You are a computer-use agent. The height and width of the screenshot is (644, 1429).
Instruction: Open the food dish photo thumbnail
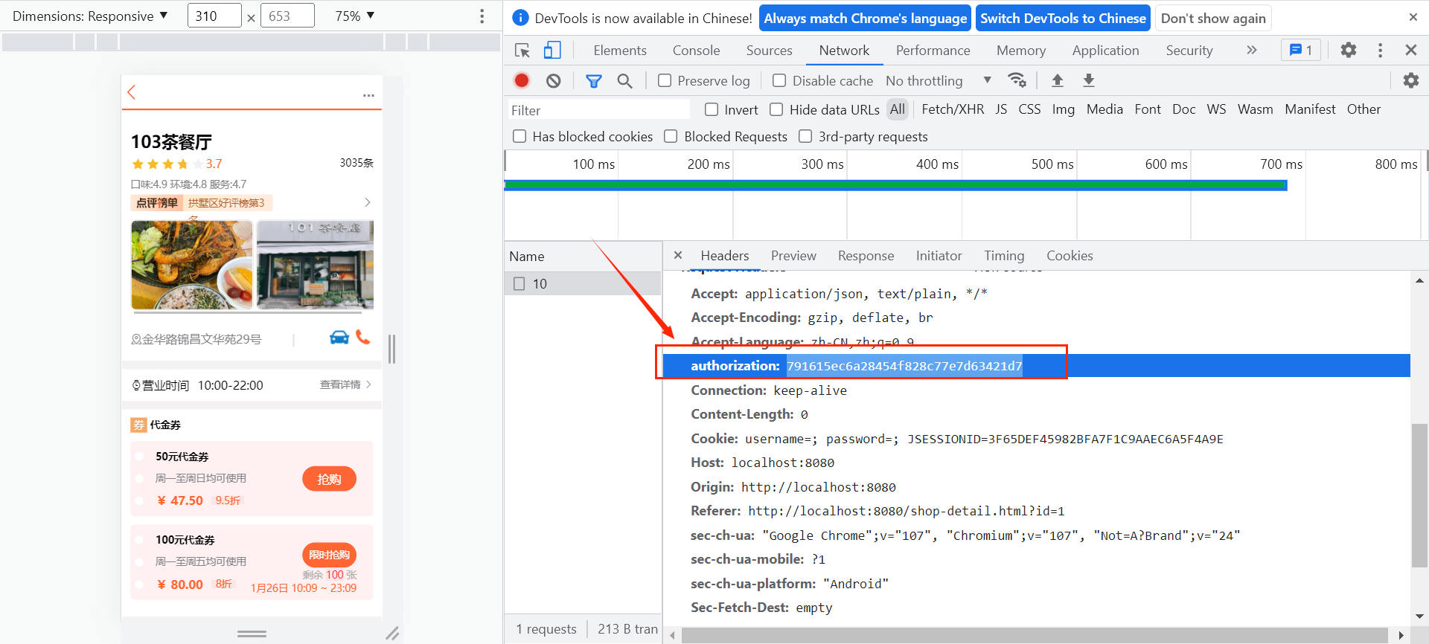point(192,265)
